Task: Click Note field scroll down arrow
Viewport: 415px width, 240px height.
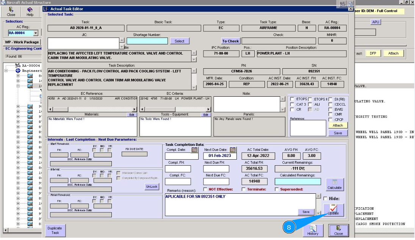Action: point(283,110)
